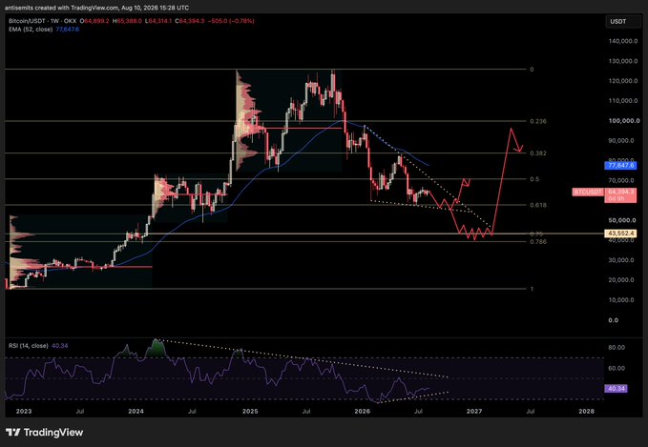The width and height of the screenshot is (648, 447).
Task: Click the 0.236 Fibonacci level label
Action: coord(537,121)
